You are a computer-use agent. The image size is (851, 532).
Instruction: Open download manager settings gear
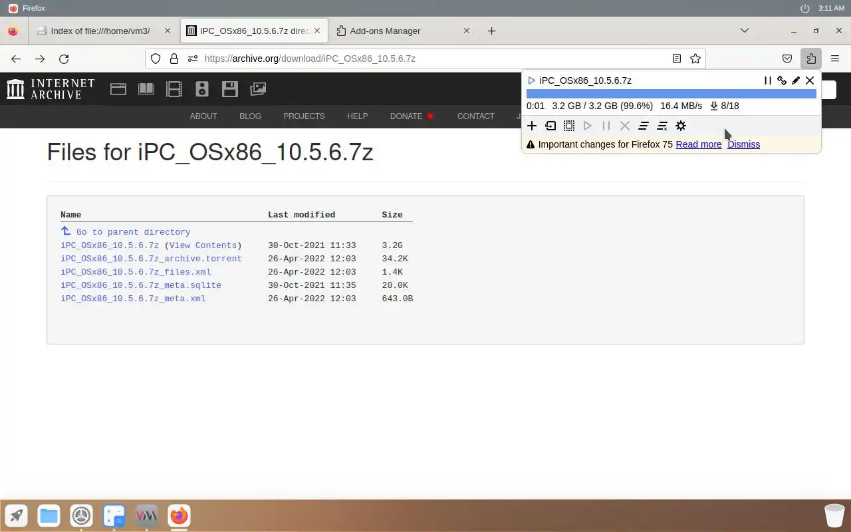[x=681, y=126]
